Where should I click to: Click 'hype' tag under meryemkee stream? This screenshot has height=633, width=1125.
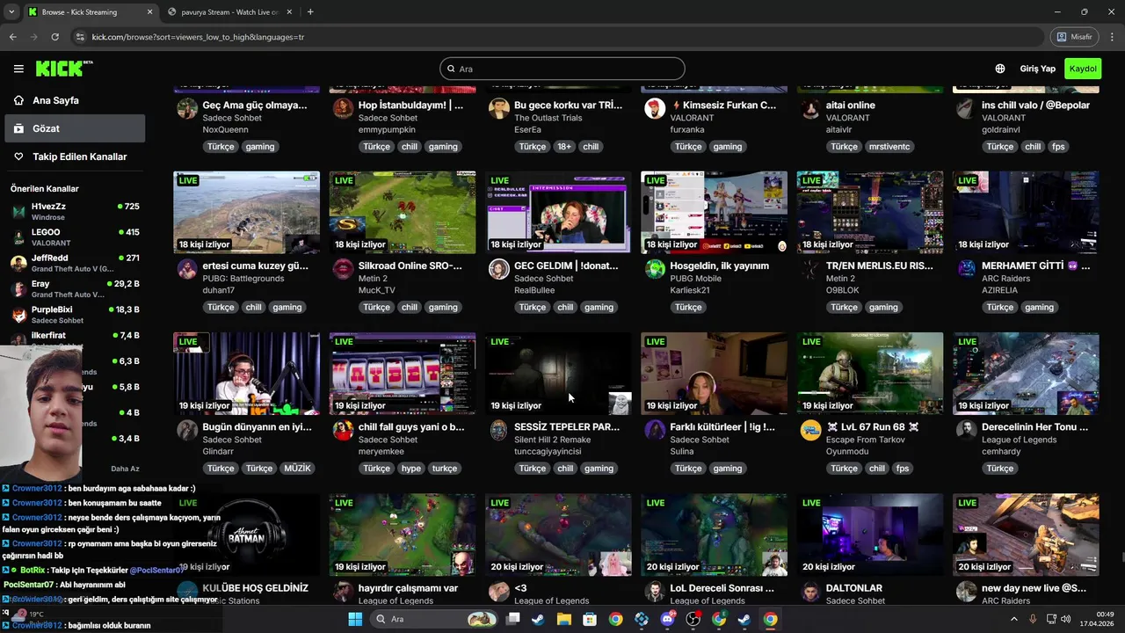pyautogui.click(x=411, y=469)
